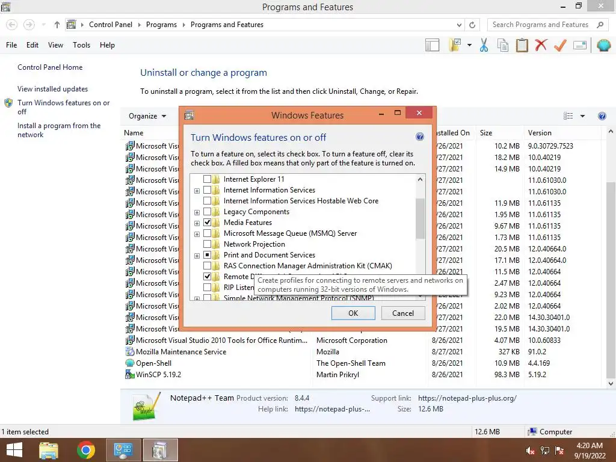The height and width of the screenshot is (462, 616).
Task: Click the change view list icon
Action: click(x=568, y=116)
